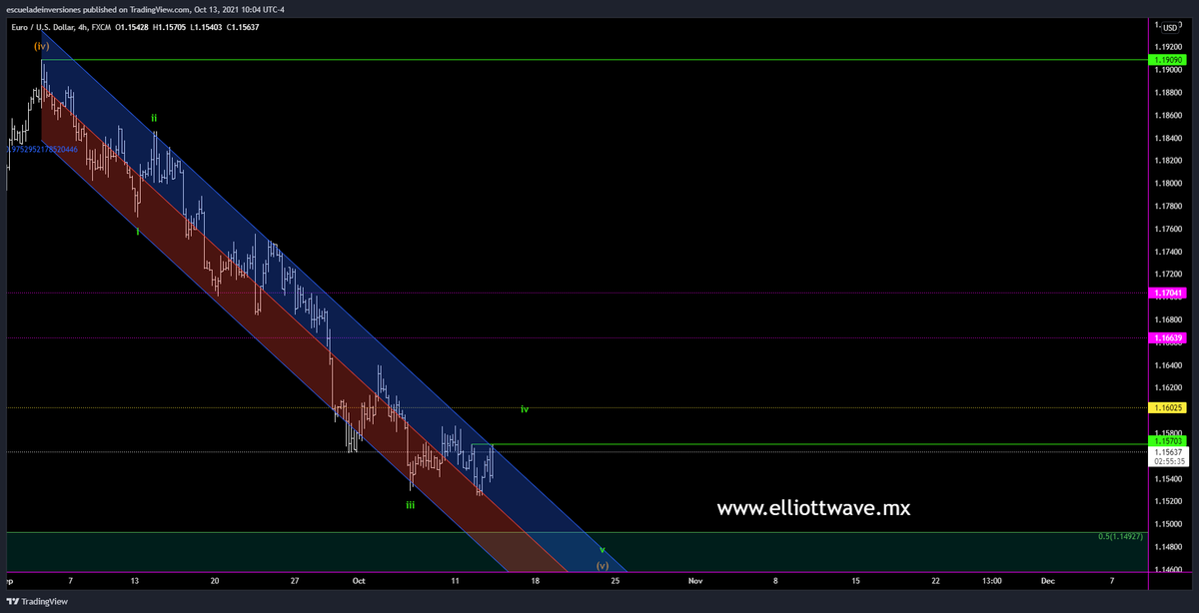Click the green i wave label
This screenshot has width=1199, height=613.
coord(138,231)
